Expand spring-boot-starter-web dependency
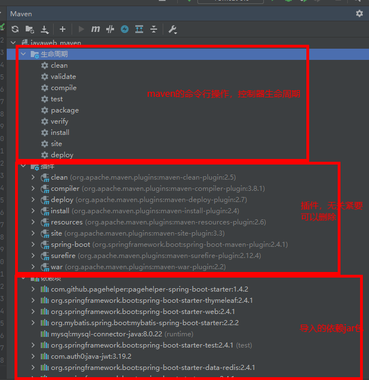 pos(33,312)
